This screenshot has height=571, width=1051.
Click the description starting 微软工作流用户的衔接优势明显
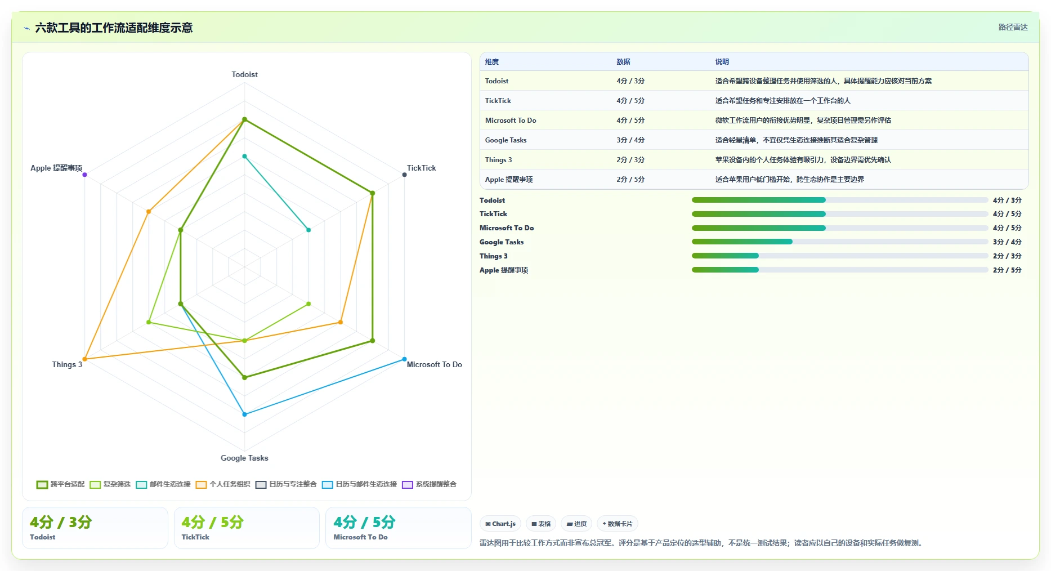(803, 121)
